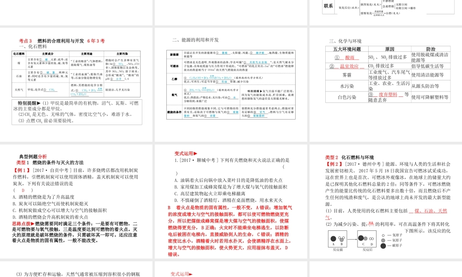Click the bottom slide text (3) 为方便贮存和运输

pos(78,274)
